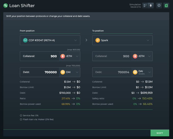Click the Loan Shifter logo icon

point(6,6)
